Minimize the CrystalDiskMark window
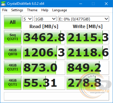The height and width of the screenshot is (103, 113). tap(81, 4)
